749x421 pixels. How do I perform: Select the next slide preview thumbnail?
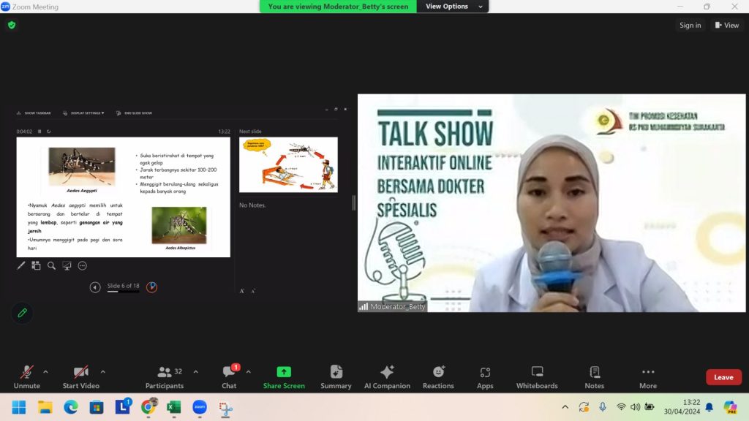point(288,164)
